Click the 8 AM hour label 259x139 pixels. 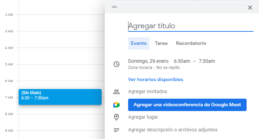click(x=9, y=114)
